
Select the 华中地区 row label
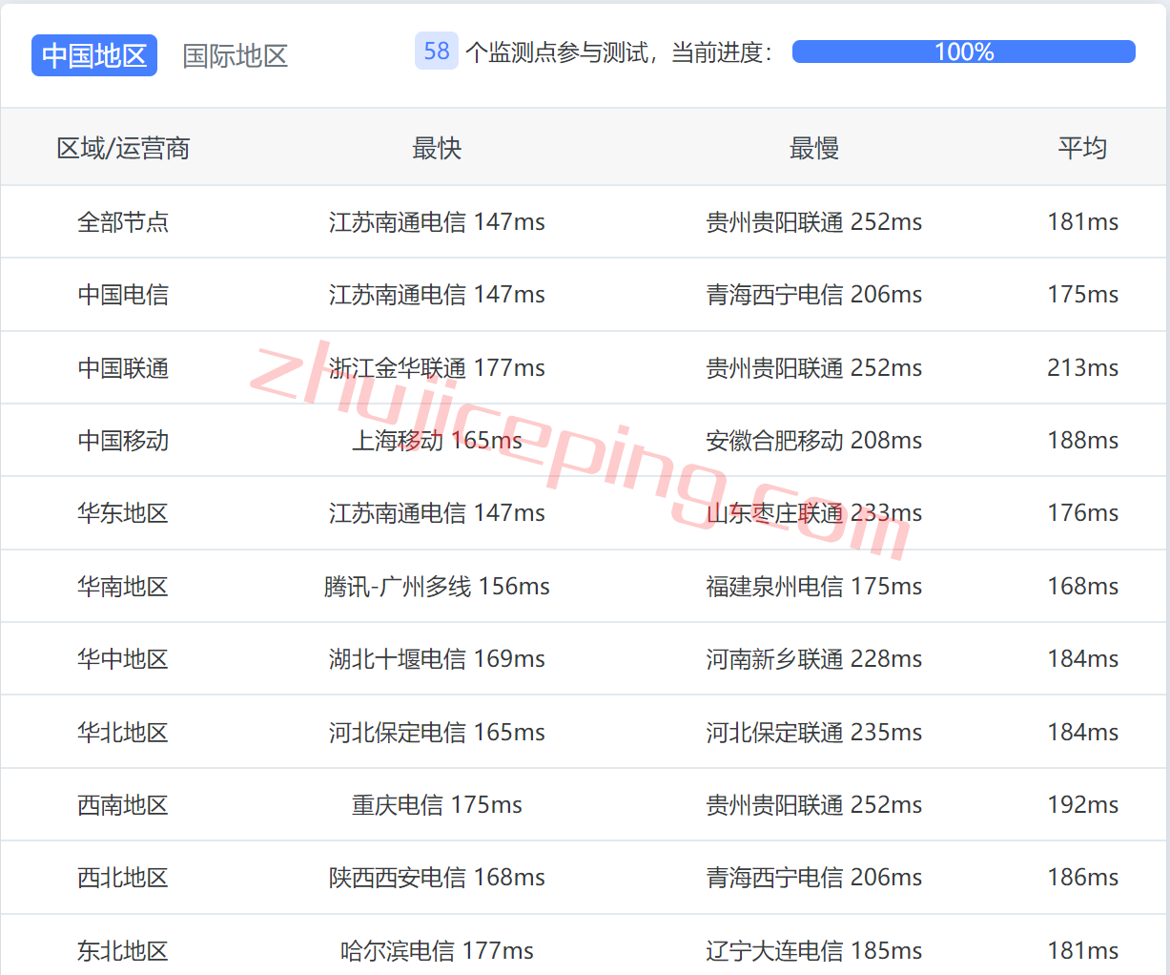coord(123,659)
